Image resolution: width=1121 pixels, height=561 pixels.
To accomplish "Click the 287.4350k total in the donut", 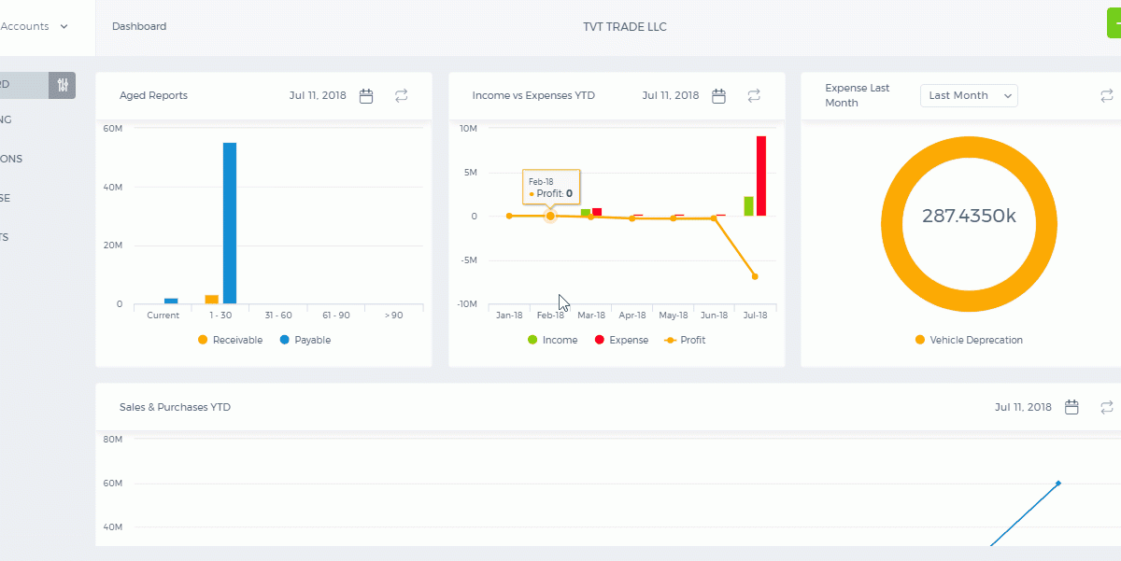I will (969, 216).
